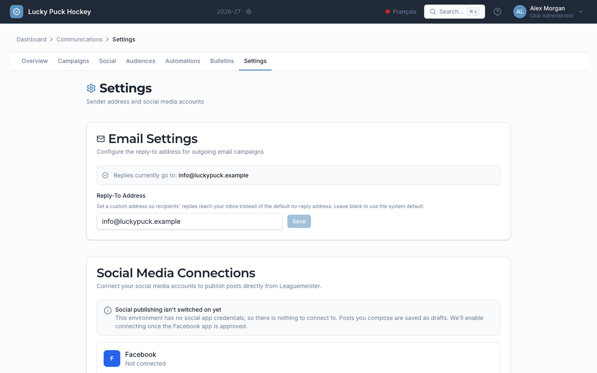This screenshot has height=373, width=597.
Task: Open the Overview tab
Action: pos(35,61)
